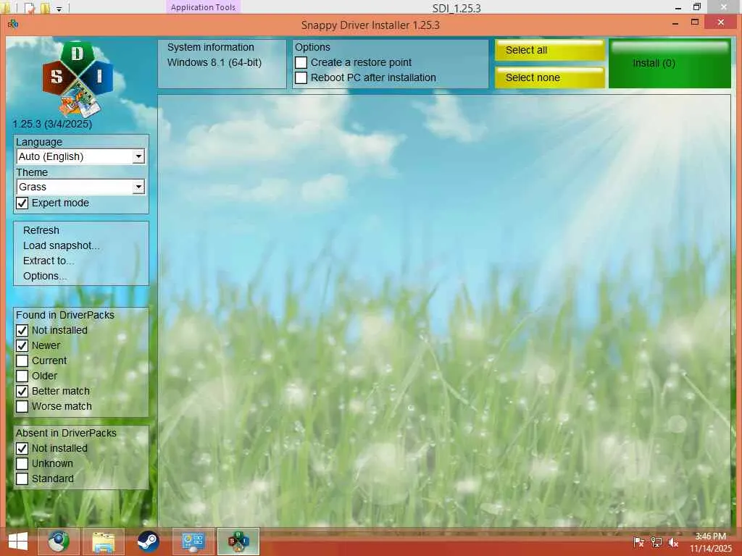Enable Create a restore point

(x=301, y=62)
